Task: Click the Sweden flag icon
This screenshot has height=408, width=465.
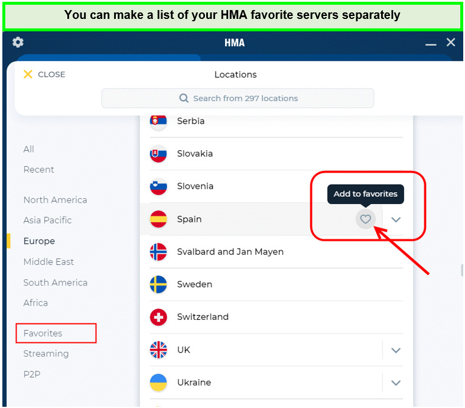Action: 158,284
